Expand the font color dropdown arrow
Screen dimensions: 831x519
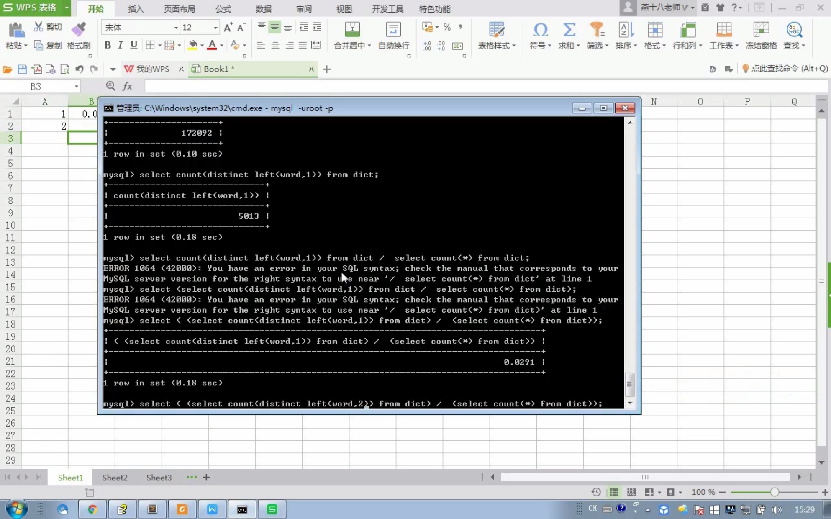click(222, 45)
